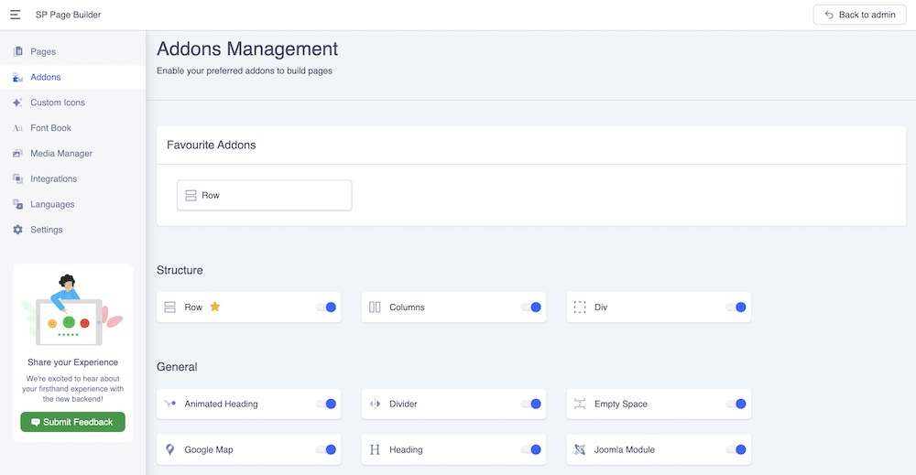
Task: Click the Google Map pin icon
Action: 169,449
